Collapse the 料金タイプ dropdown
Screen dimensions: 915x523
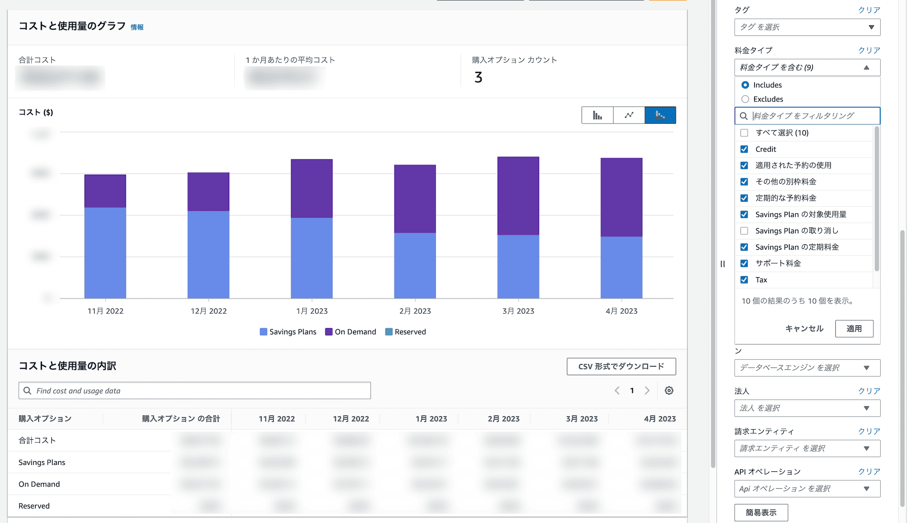(807, 67)
